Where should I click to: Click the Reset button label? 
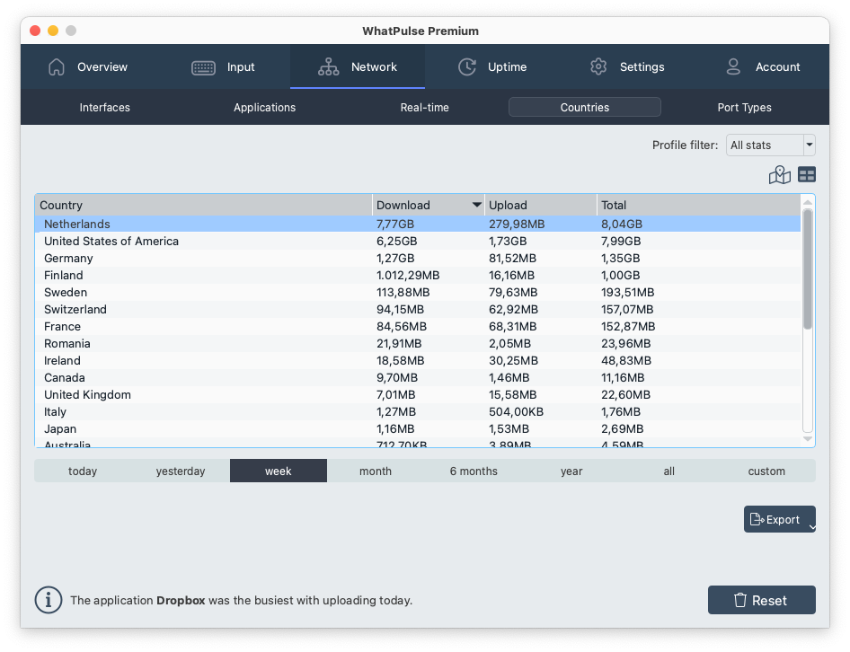769,601
